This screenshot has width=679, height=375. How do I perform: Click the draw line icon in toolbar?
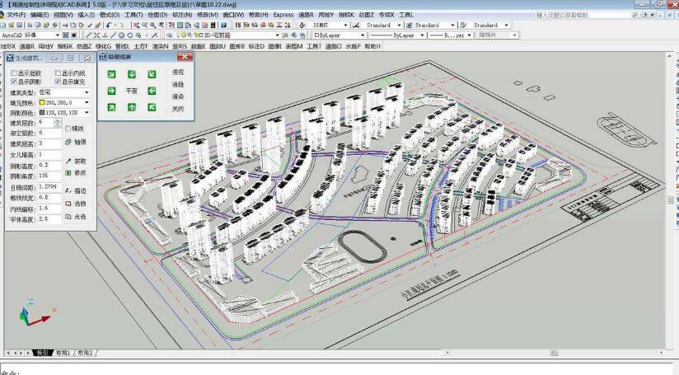click(89, 35)
